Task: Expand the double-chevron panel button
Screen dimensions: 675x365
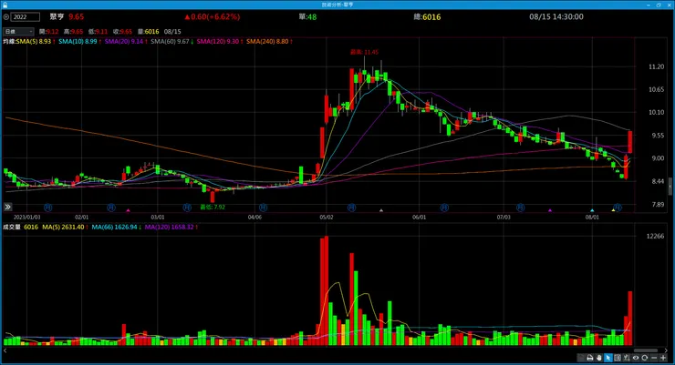Action: [x=7, y=207]
